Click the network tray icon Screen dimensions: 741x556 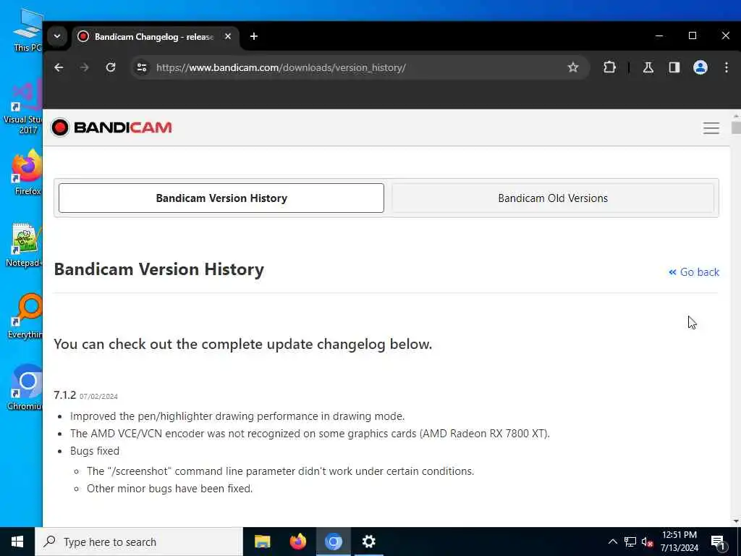[630, 542]
